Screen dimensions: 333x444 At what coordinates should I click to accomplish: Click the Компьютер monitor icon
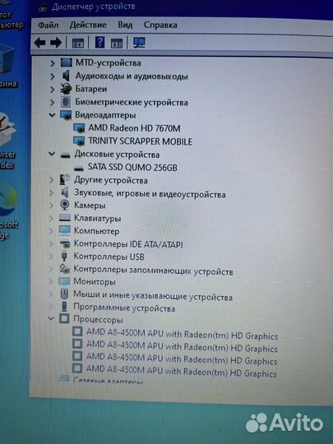click(x=65, y=230)
